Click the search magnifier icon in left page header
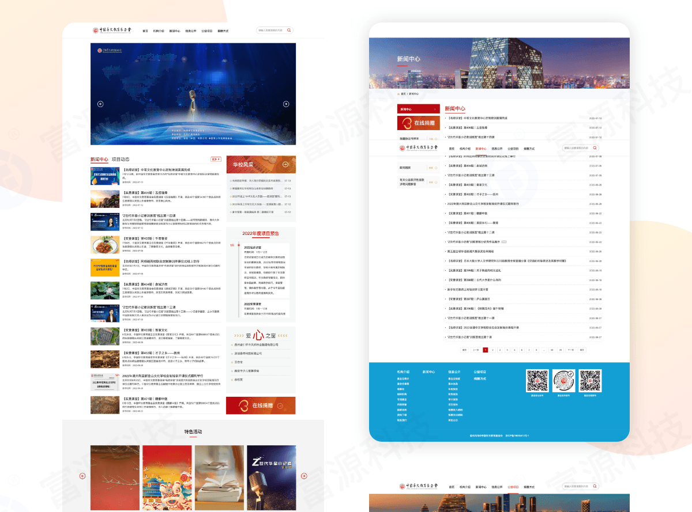Viewport: 692px width, 512px height. (x=289, y=31)
